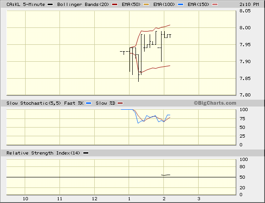Click the 7.80 price axis label
This screenshot has width=265, height=203.
click(245, 95)
